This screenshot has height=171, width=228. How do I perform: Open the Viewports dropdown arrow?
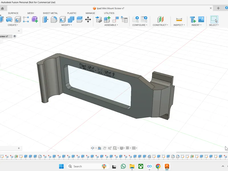coord(137,148)
